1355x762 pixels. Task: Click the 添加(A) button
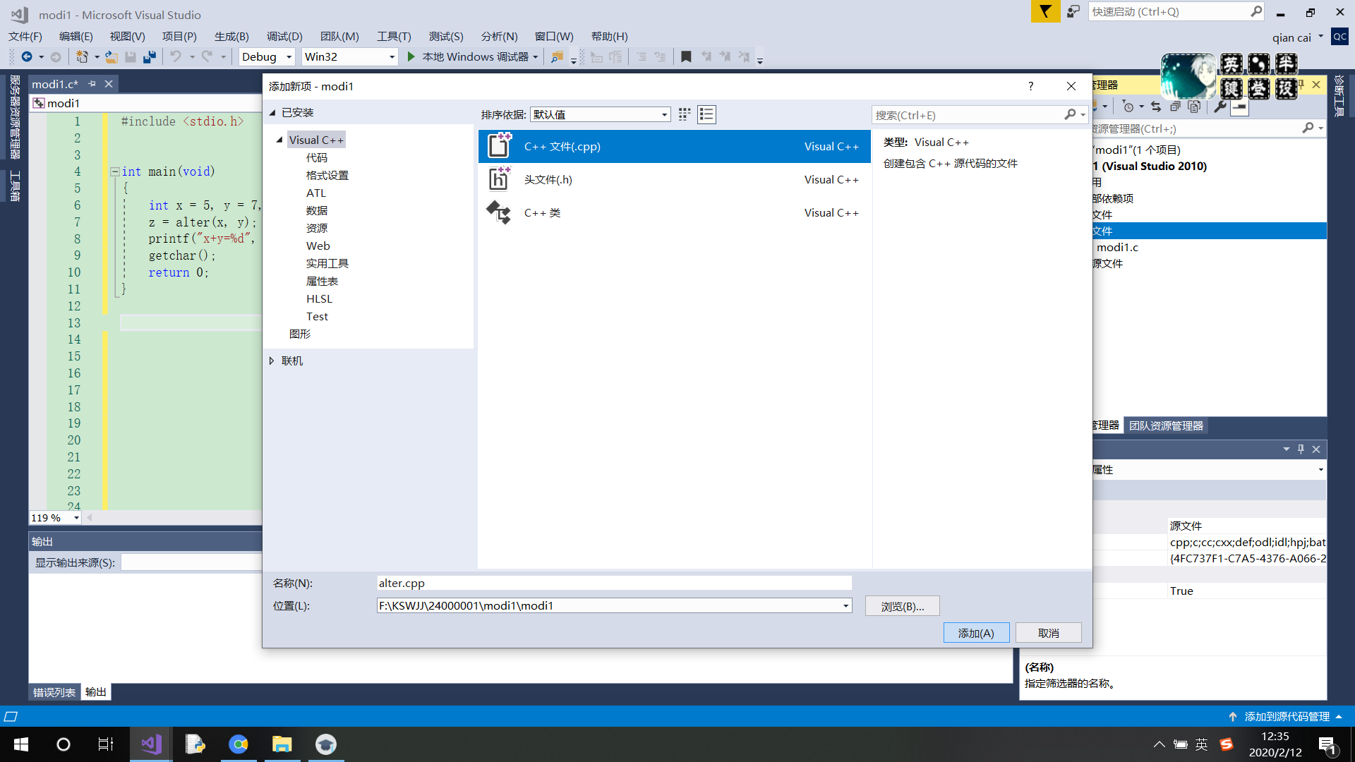coord(975,633)
